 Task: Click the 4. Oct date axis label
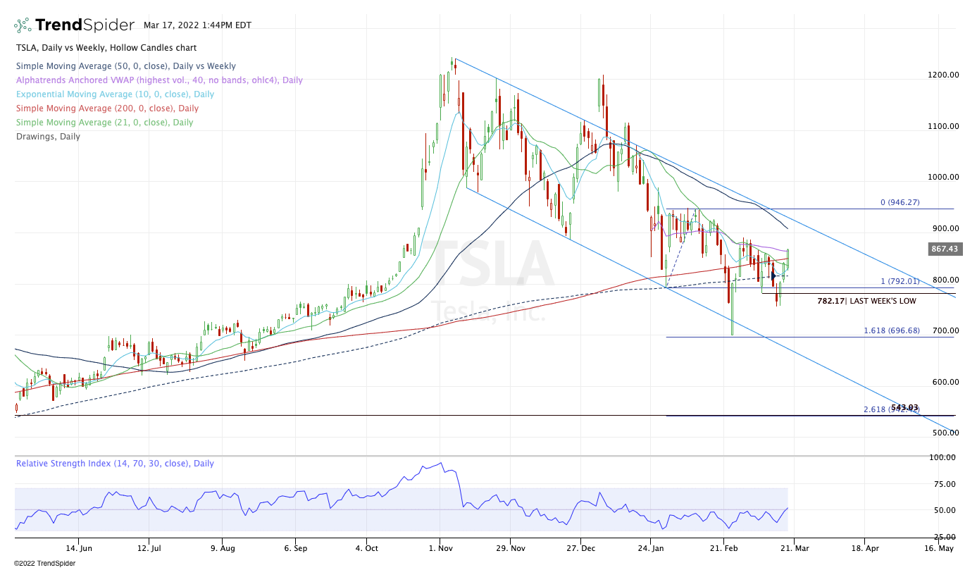click(367, 547)
